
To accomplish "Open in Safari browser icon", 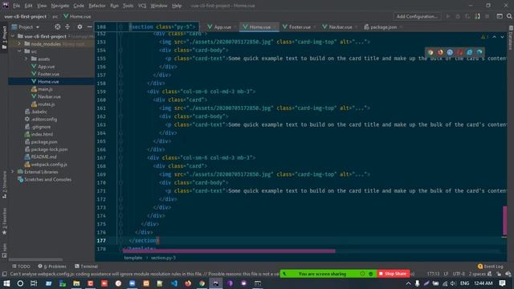I will pyautogui.click(x=450, y=52).
